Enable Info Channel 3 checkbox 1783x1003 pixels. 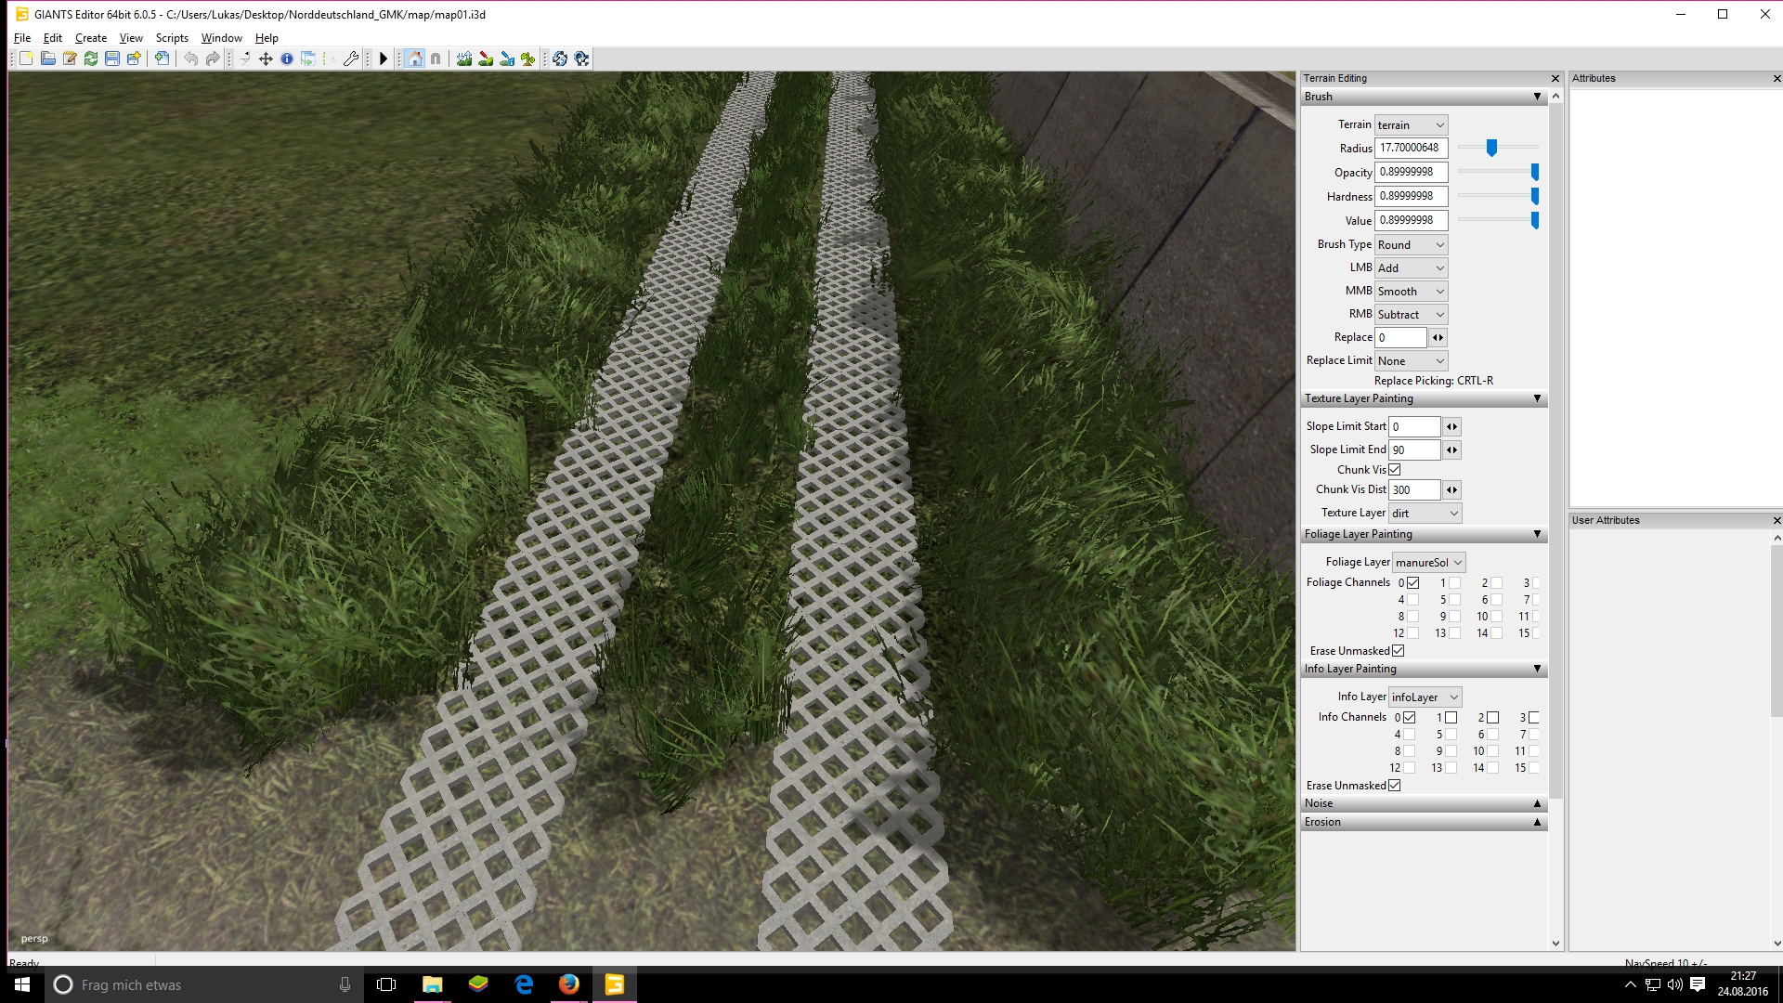(1533, 718)
